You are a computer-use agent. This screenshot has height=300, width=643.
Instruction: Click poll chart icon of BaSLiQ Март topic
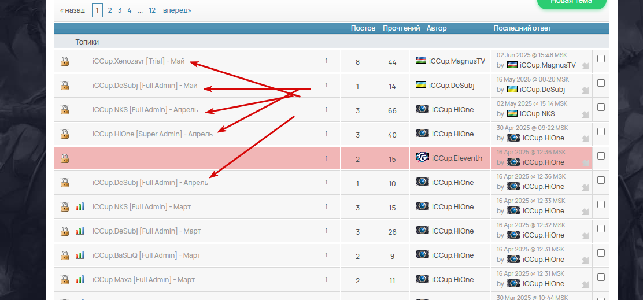[x=80, y=255]
